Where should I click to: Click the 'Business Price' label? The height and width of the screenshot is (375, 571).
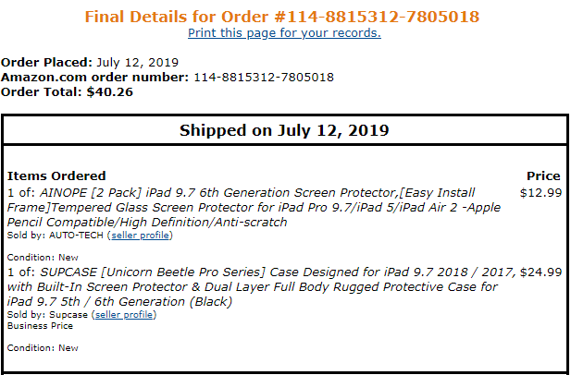click(35, 325)
